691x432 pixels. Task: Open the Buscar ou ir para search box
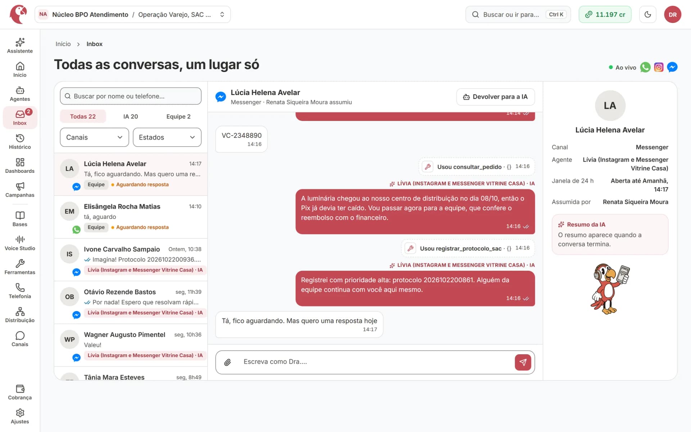click(x=518, y=14)
